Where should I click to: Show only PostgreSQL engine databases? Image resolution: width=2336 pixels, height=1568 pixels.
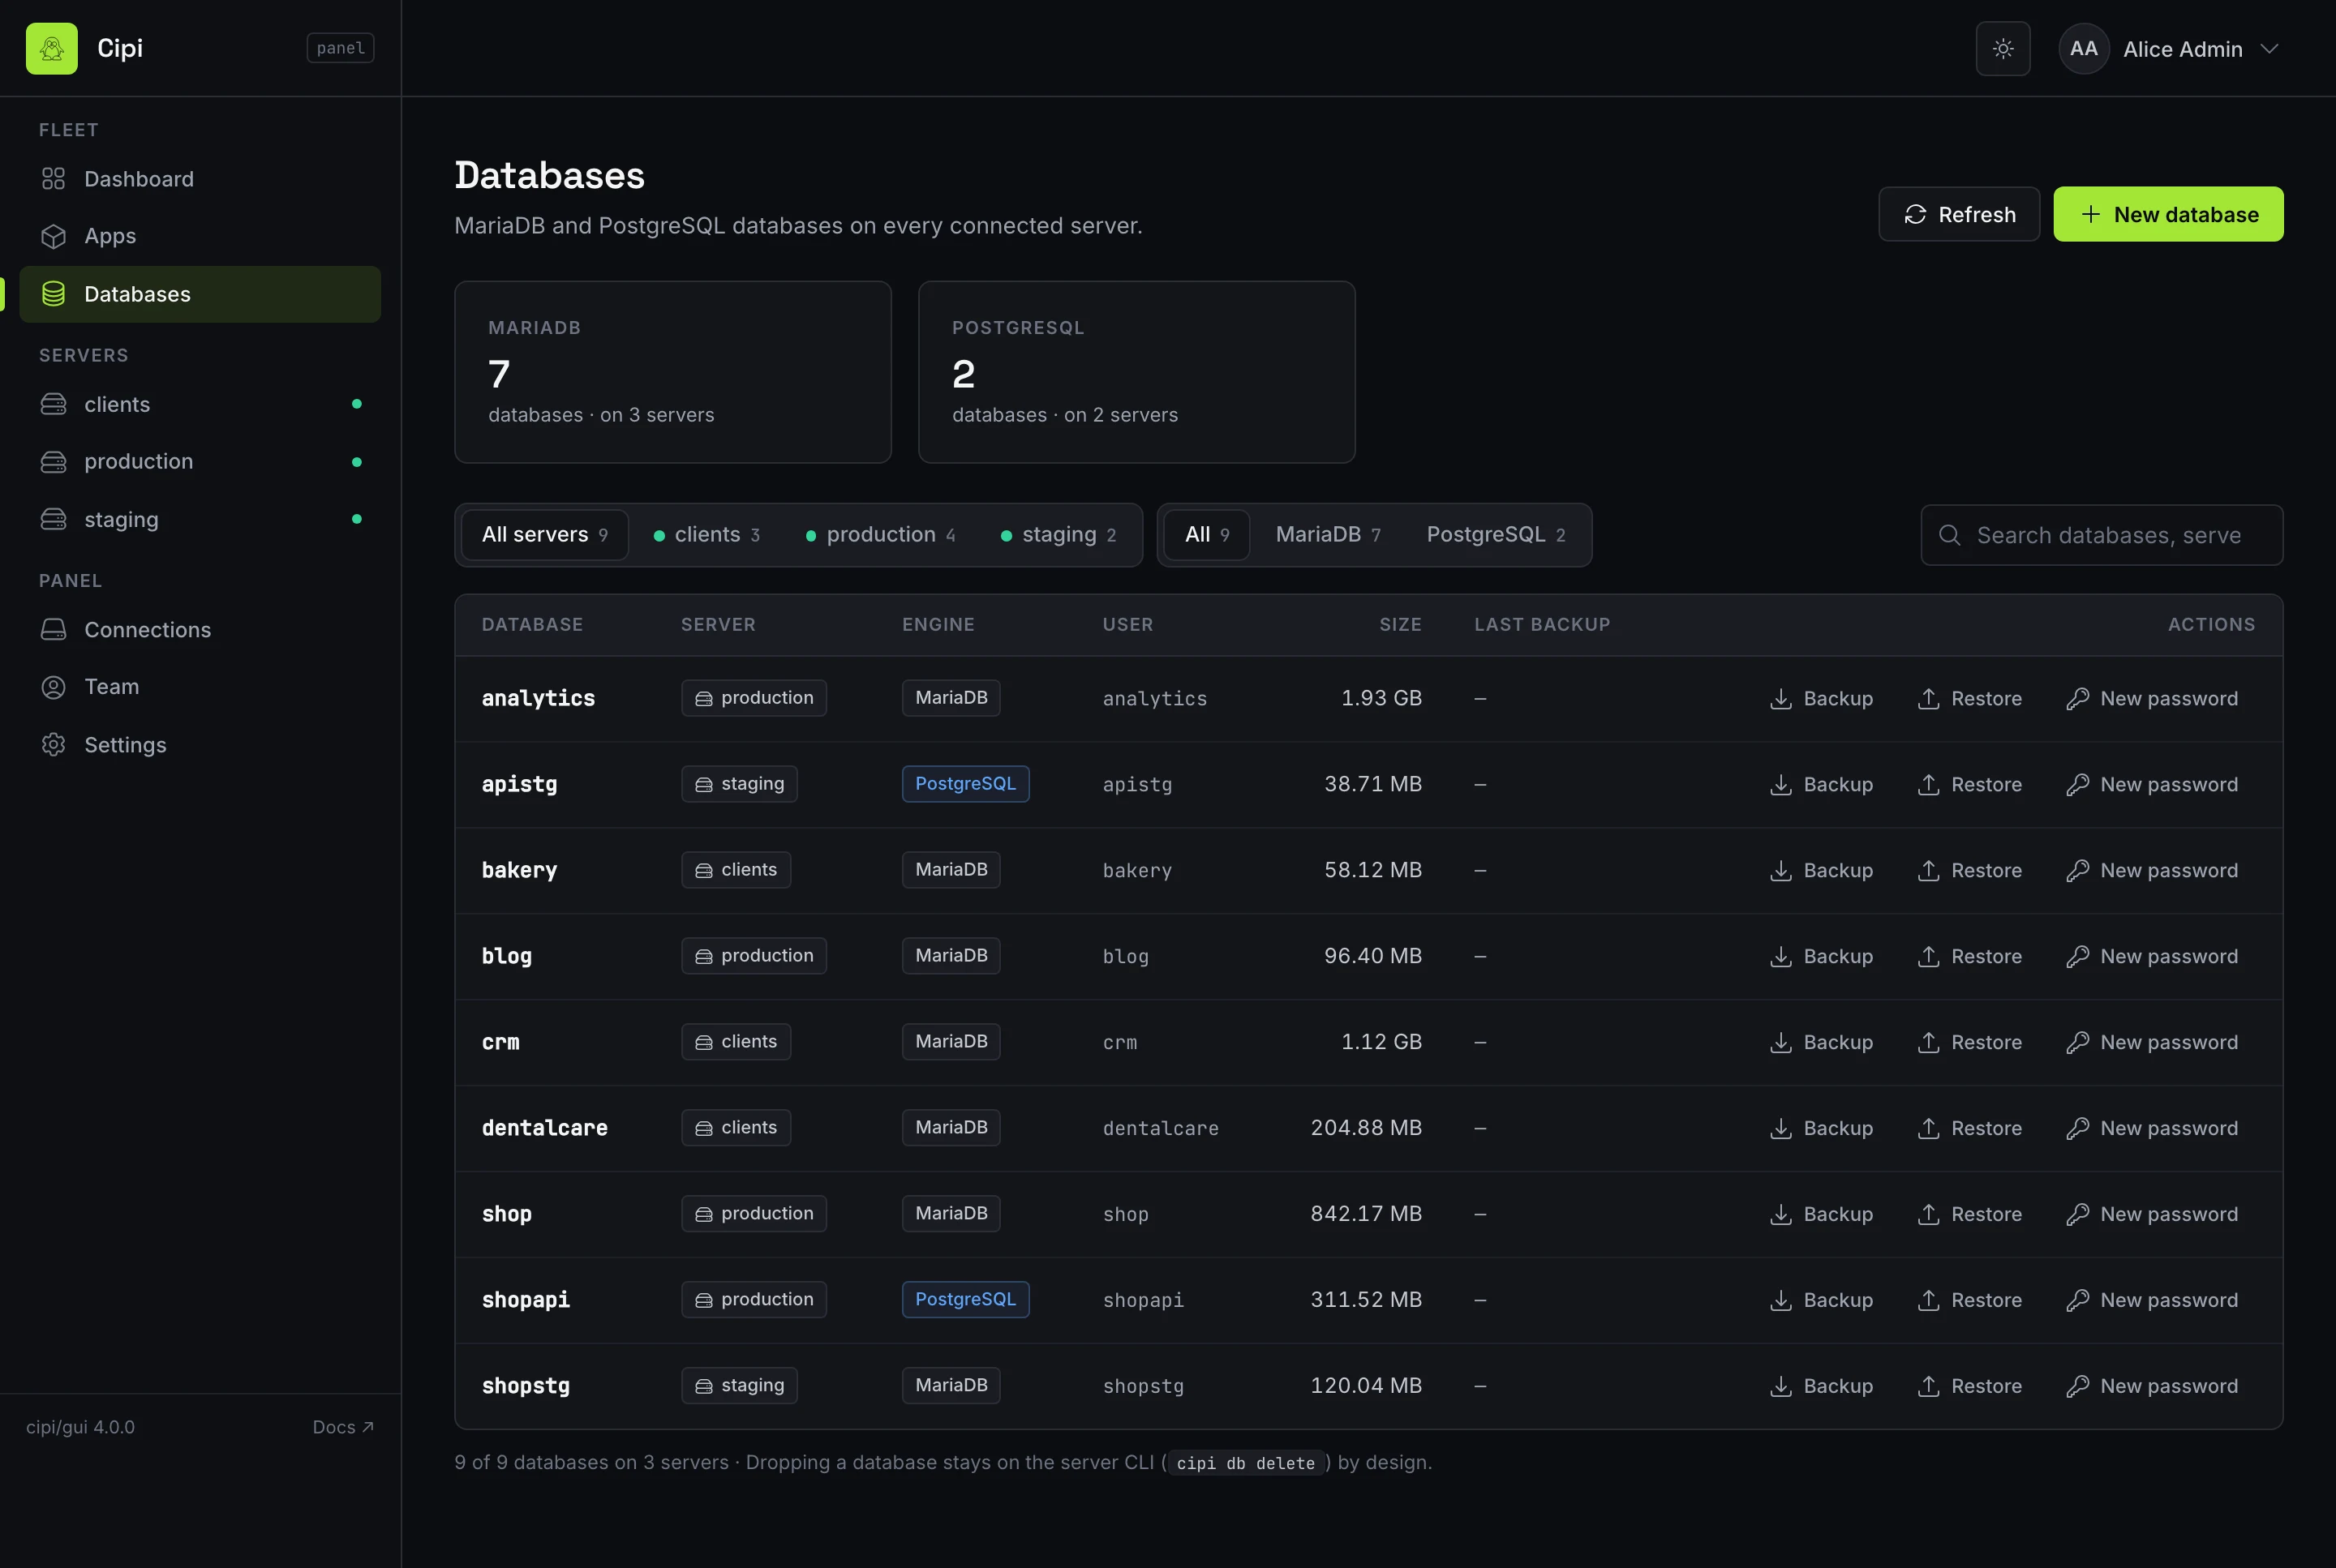pyautogui.click(x=1496, y=534)
